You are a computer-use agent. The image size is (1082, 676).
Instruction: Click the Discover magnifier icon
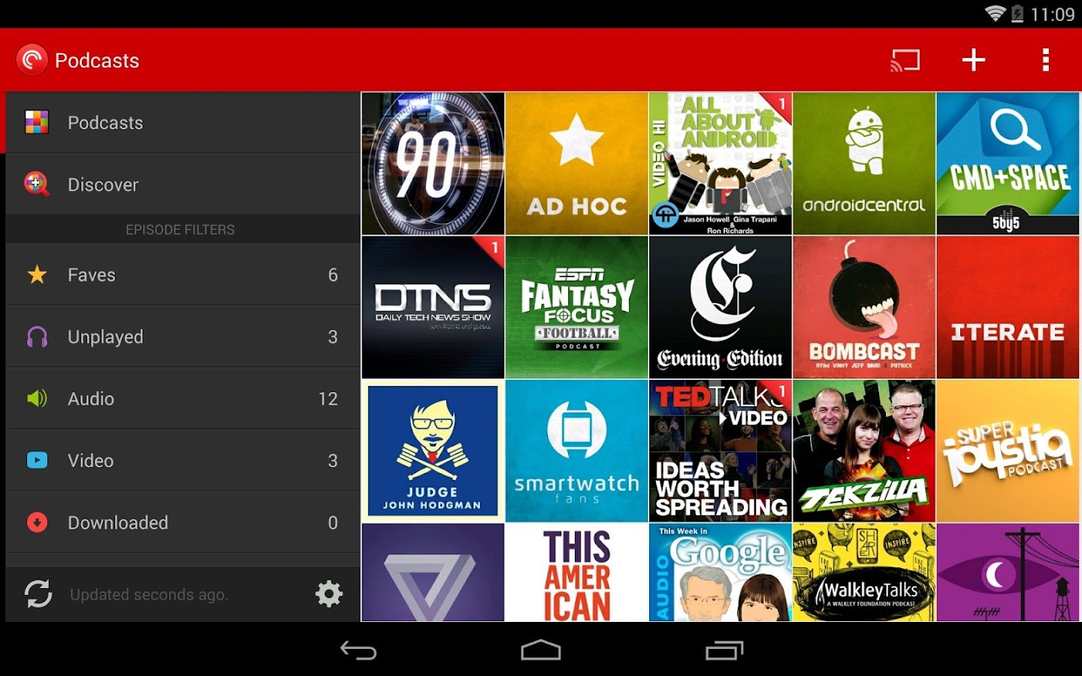pos(37,184)
